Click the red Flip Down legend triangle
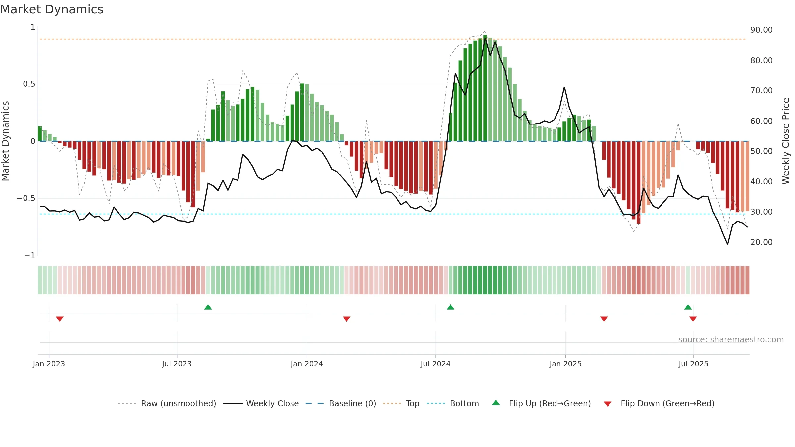 pos(608,404)
